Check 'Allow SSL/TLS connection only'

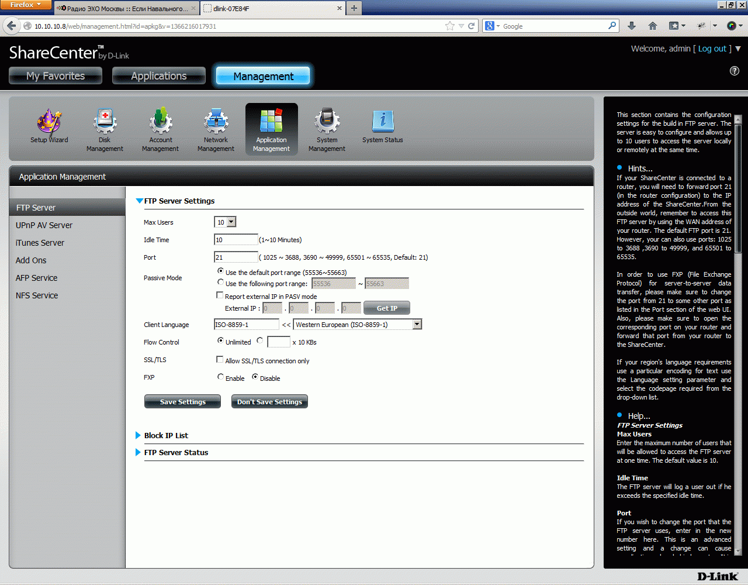coord(220,360)
